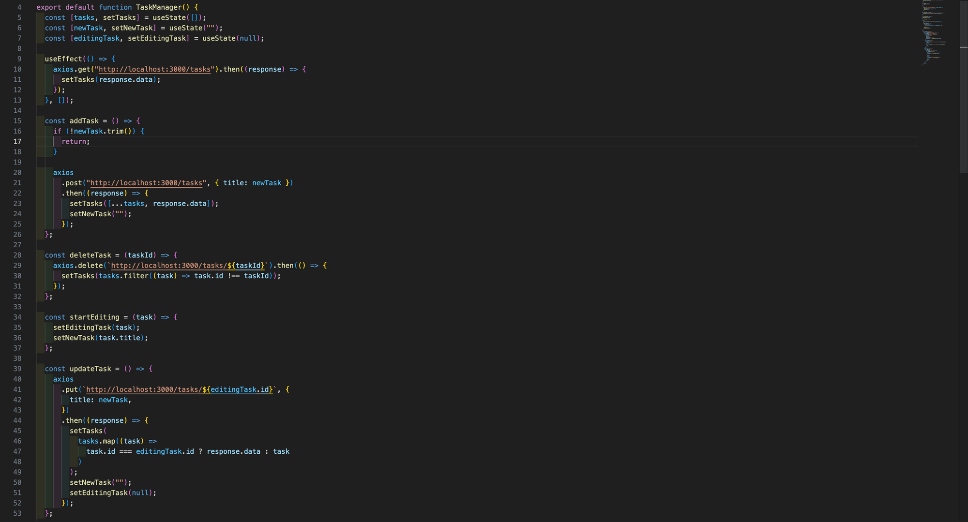Click the startEditing constant name
This screenshot has height=522, width=968.
[x=94, y=317]
